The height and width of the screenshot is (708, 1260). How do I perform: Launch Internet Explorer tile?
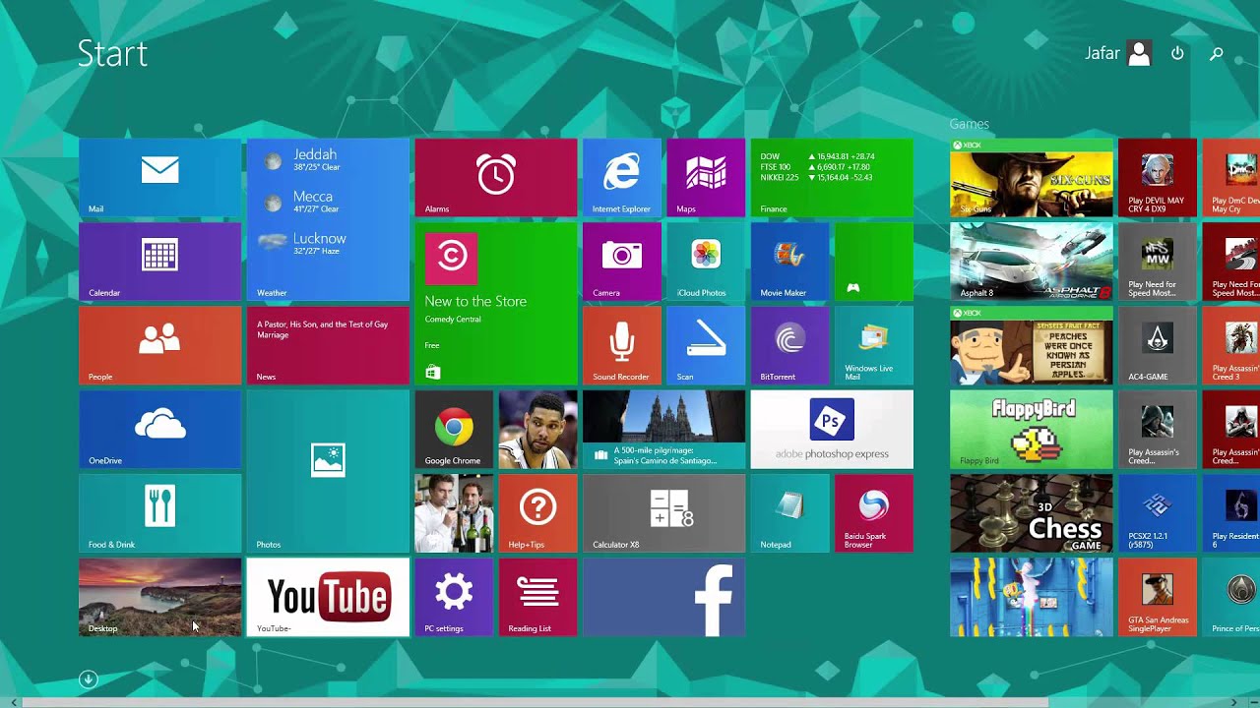tap(622, 178)
